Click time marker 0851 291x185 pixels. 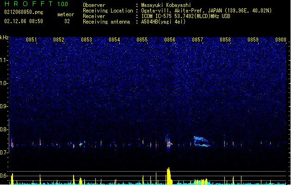(31, 40)
